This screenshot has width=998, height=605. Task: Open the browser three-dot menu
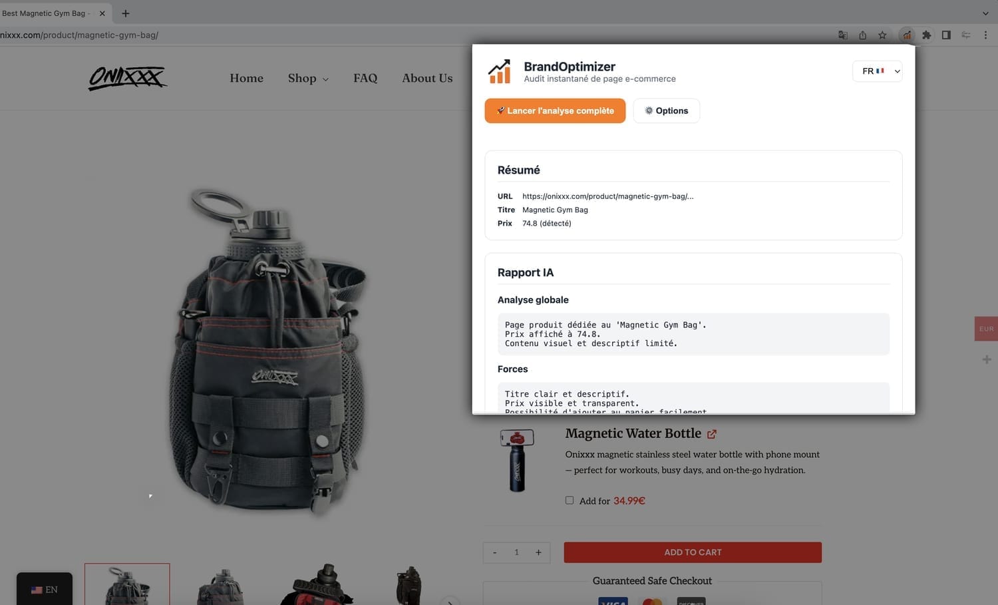coord(985,35)
